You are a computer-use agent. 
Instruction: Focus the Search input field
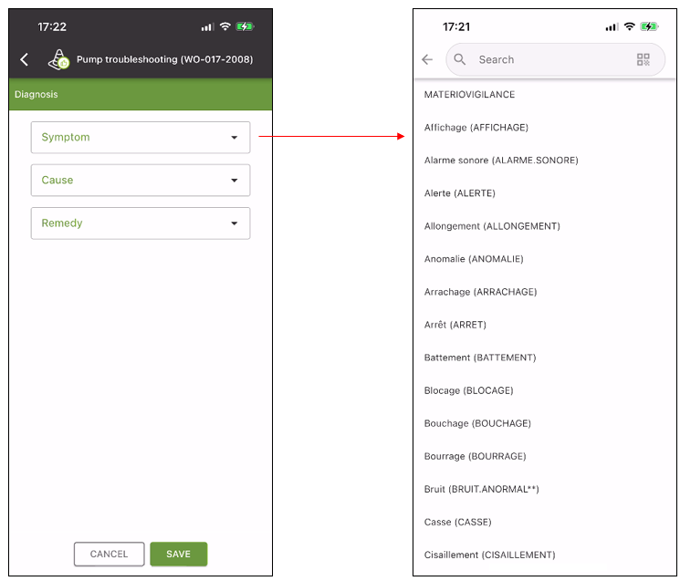coord(555,59)
